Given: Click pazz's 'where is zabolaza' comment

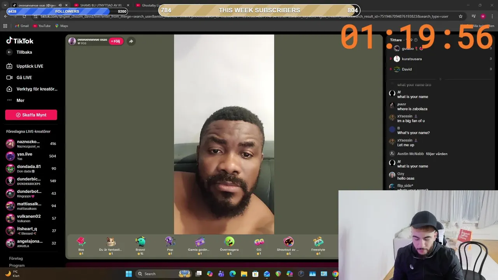Looking at the screenshot, I should [x=412, y=109].
